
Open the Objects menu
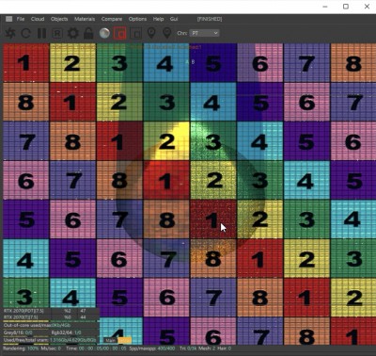click(59, 19)
